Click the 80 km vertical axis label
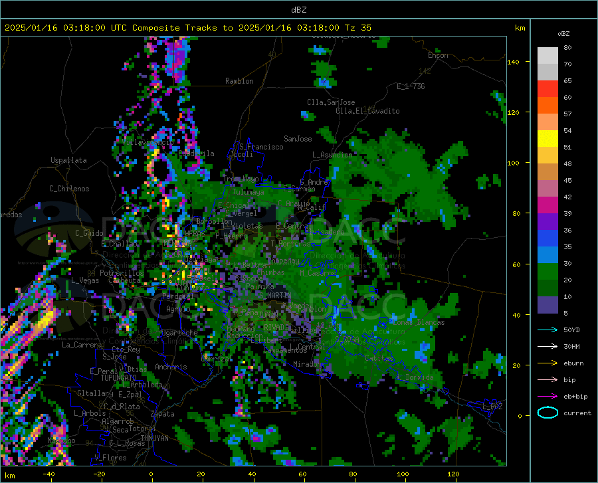Image resolution: width=598 pixels, height=483 pixels. point(516,213)
